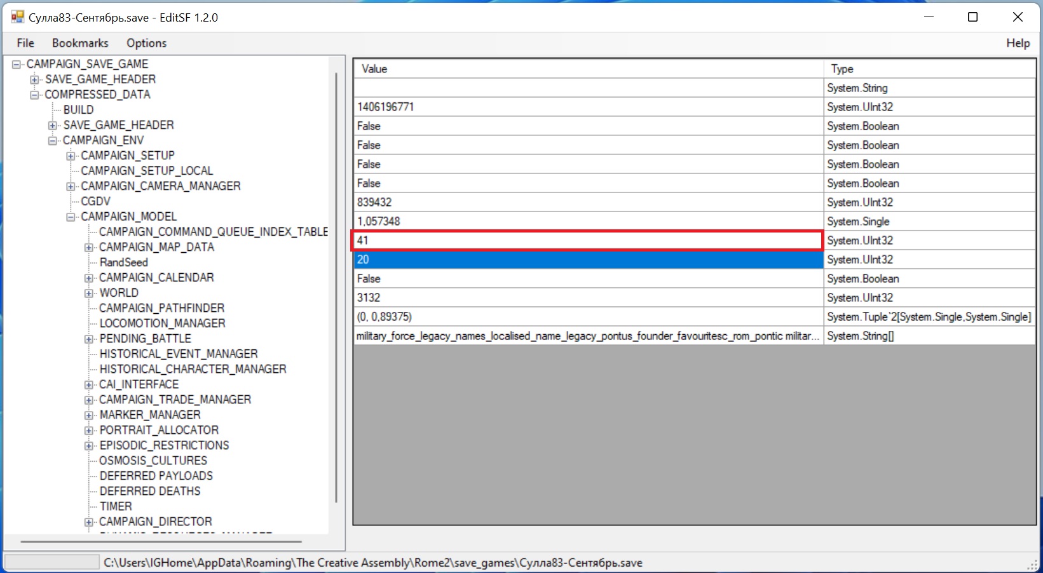Expand the CAMPAIGN_CALENDAR node
The width and height of the screenshot is (1043, 573).
[x=89, y=278]
